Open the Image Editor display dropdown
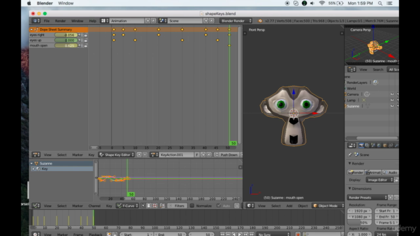 [379, 180]
